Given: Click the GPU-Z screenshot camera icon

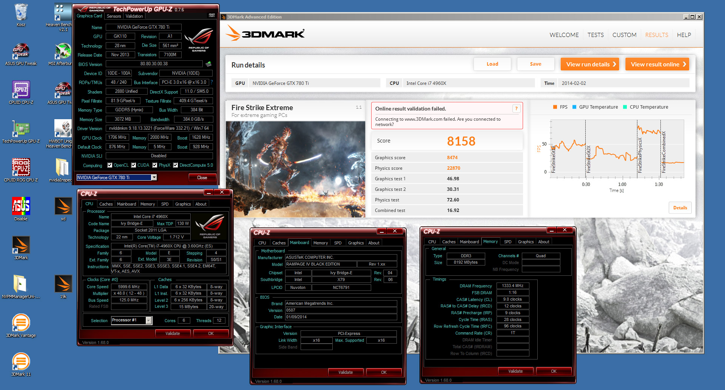Looking at the screenshot, I should [x=212, y=15].
